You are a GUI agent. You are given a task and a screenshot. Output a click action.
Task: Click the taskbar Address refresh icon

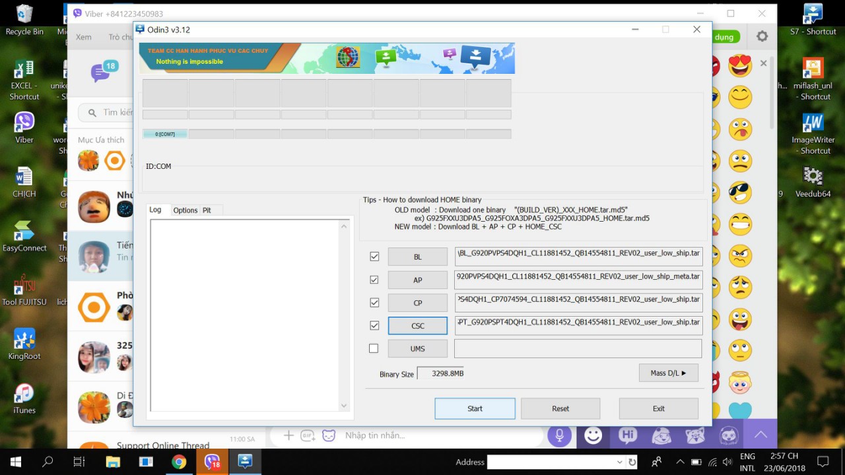(632, 462)
